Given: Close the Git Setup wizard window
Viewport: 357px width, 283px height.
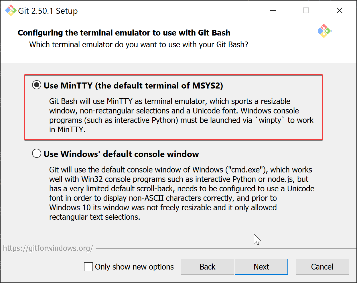Looking at the screenshot, I should [x=340, y=11].
